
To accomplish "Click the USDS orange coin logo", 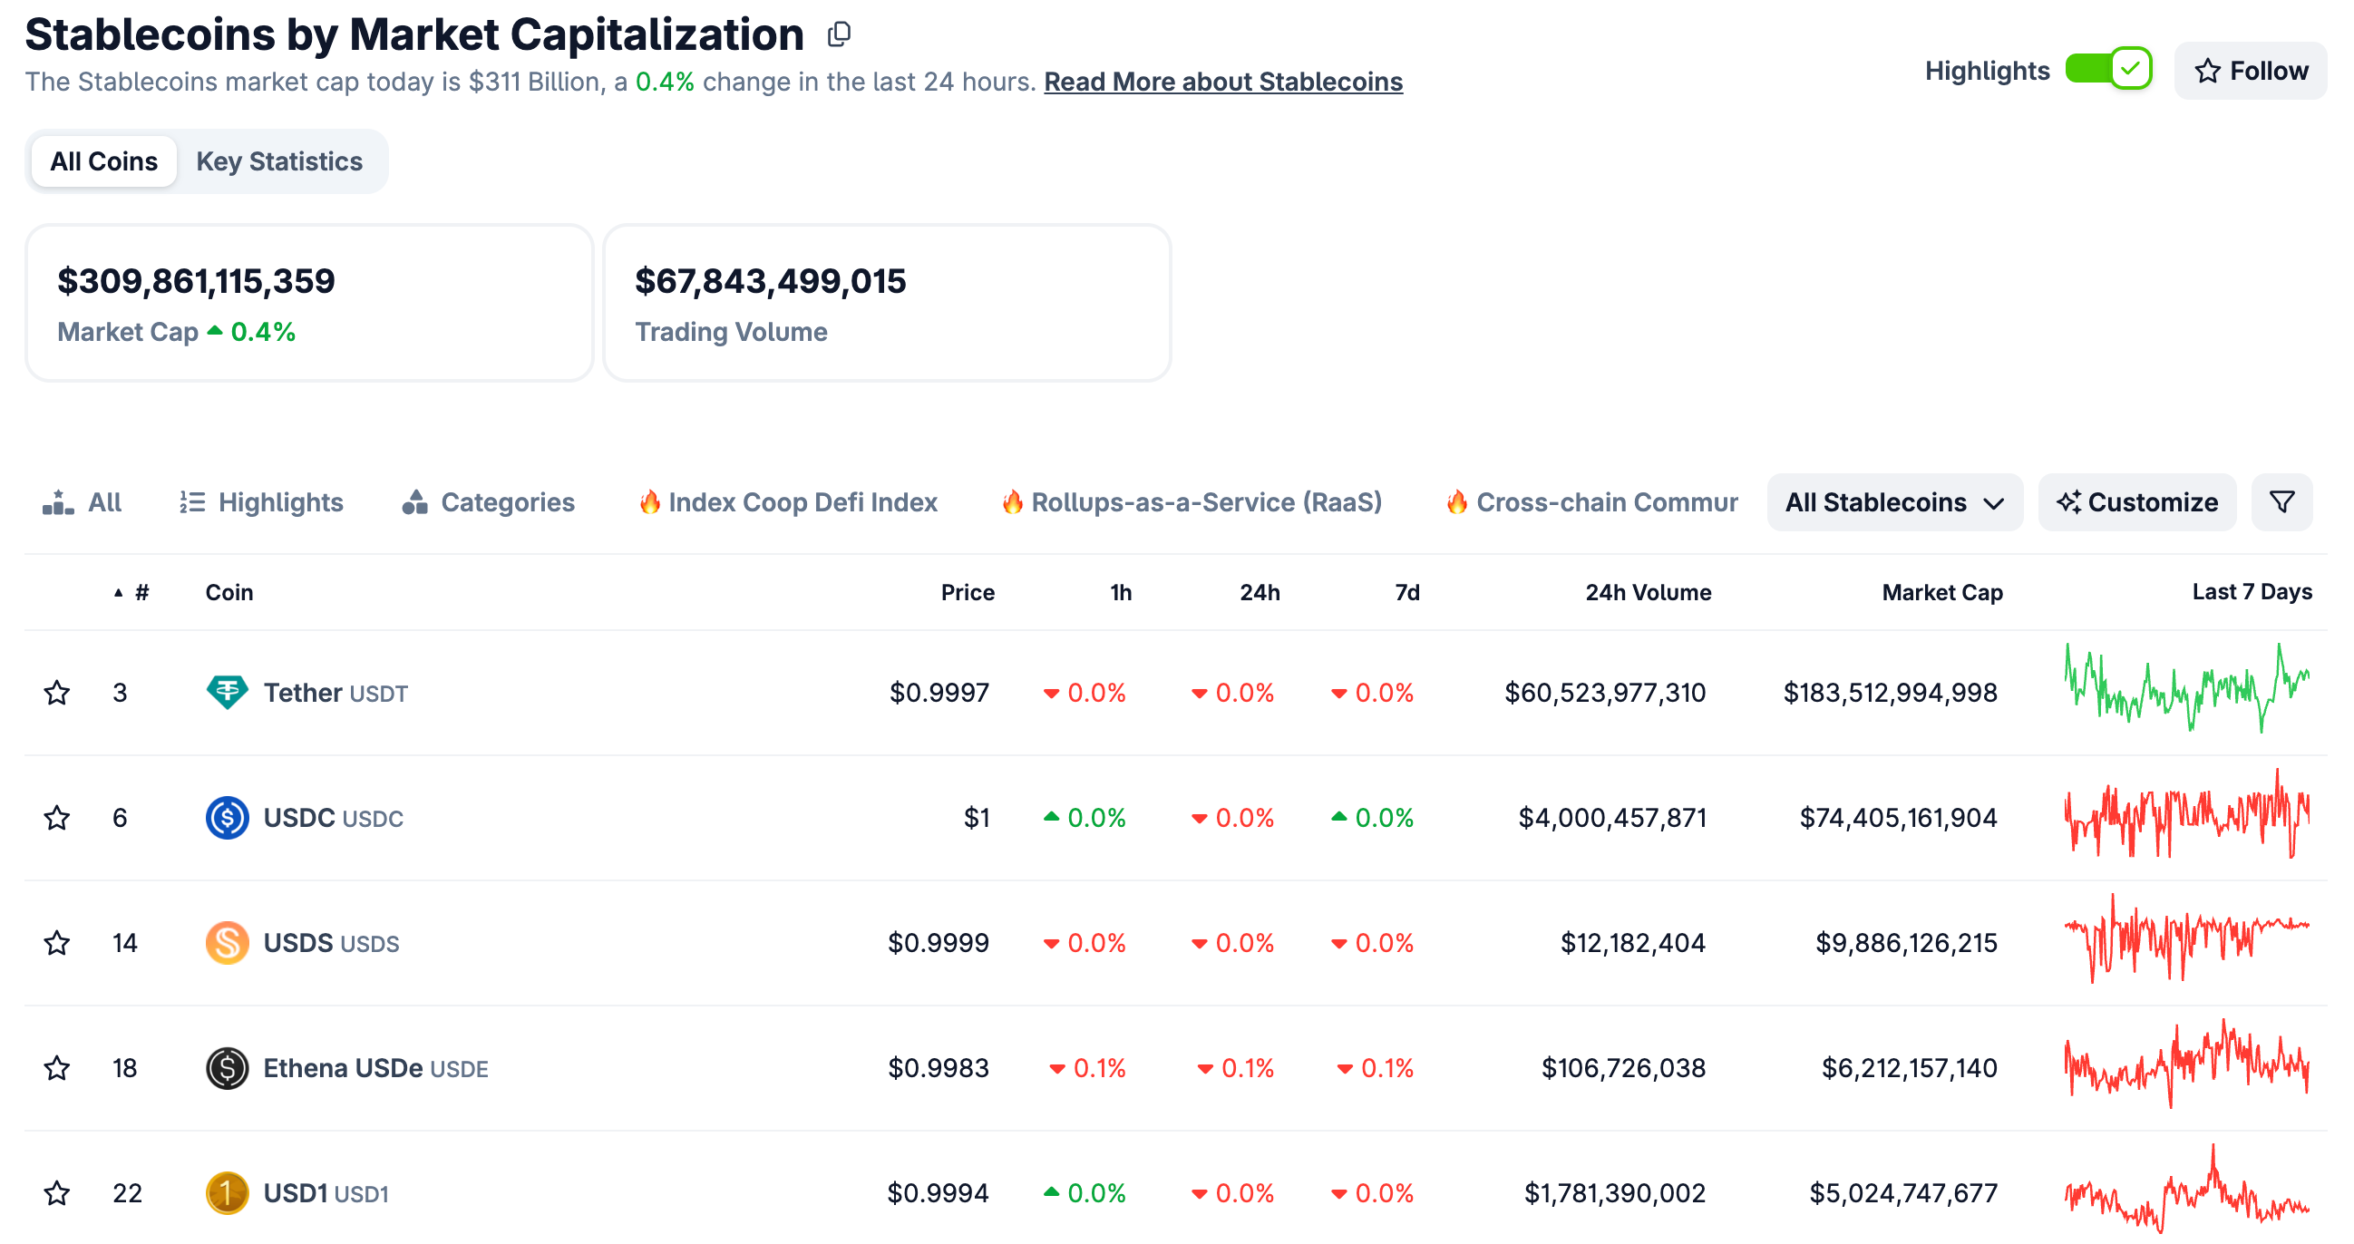I will (x=227, y=942).
